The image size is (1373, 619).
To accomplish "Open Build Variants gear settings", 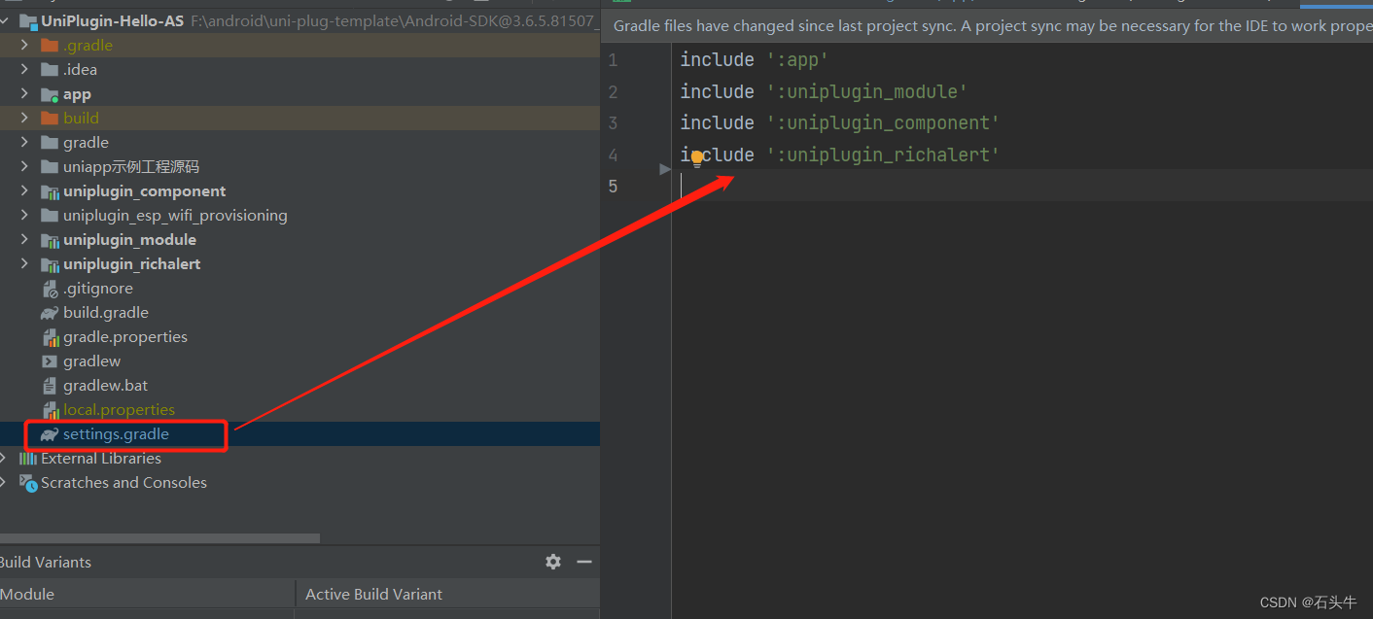I will (553, 562).
